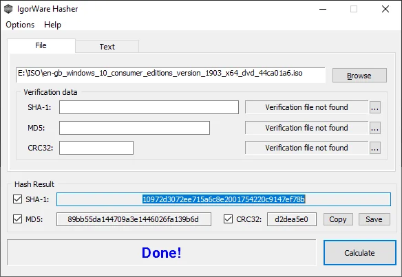Open the Options menu
The image size is (402, 277).
[20, 25]
